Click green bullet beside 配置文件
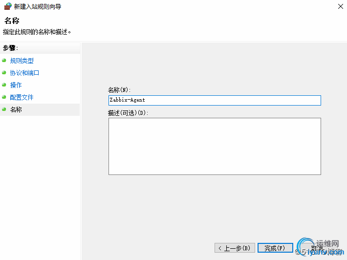The width and height of the screenshot is (347, 260). pyautogui.click(x=4, y=97)
